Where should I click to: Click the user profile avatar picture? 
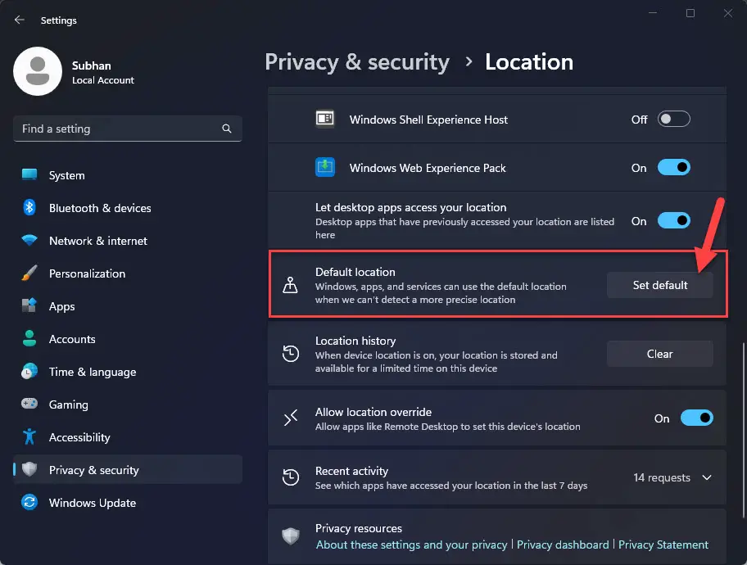[38, 71]
